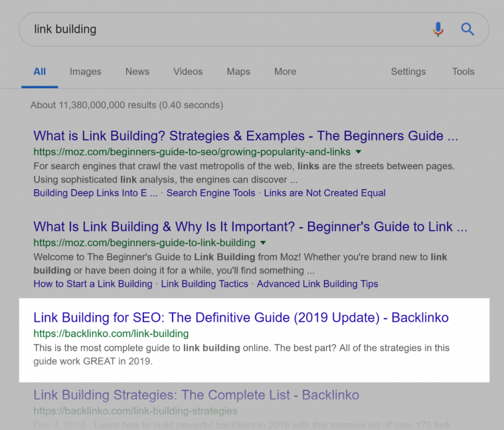504x430 pixels.
Task: Click snippet 'Welcome to The Beginner's Guide to'
Action: (x=240, y=263)
